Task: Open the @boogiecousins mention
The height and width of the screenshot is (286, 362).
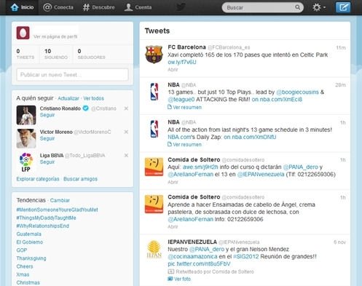Action: point(297,92)
